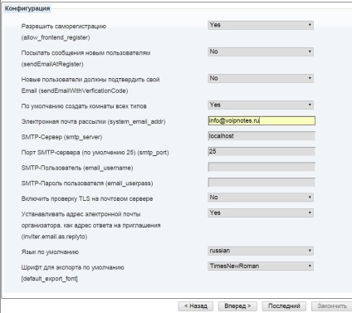Click the Язык по умолчанию label
Screen dimensions: 352x313
point(50,252)
